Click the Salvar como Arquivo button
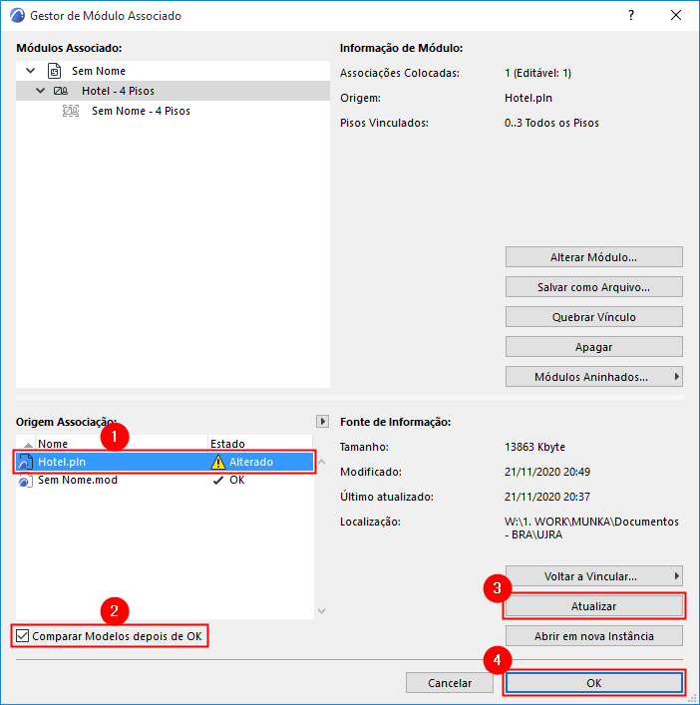The image size is (700, 705). click(x=594, y=287)
